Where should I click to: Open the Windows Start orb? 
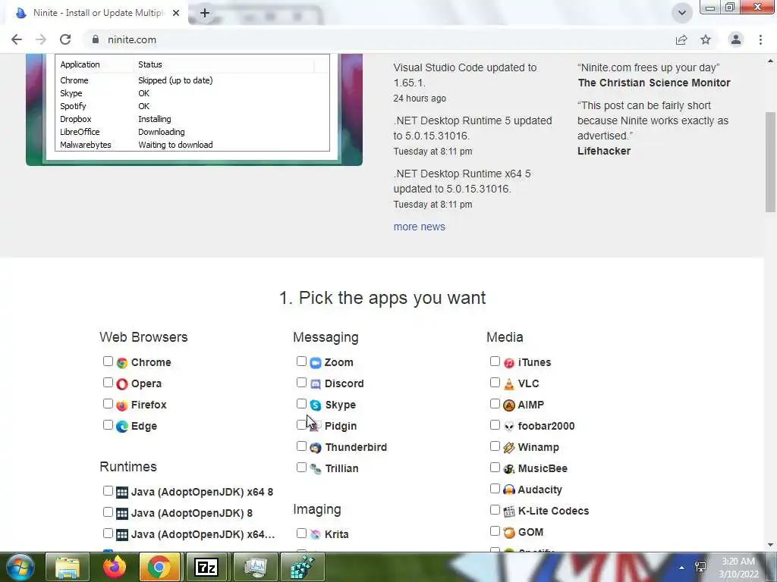click(x=20, y=567)
